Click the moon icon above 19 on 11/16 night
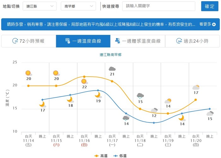Viewport: 221px width, 158px height. (98, 95)
